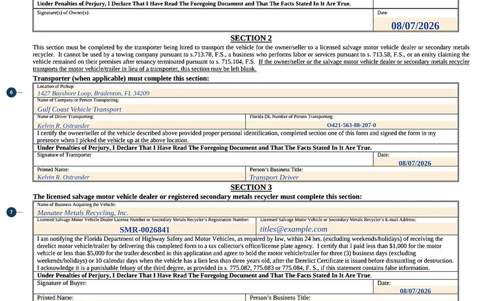This screenshot has height=301, width=502.
Task: Edit the business title field showing Transport Driver
Action: [x=352, y=176]
